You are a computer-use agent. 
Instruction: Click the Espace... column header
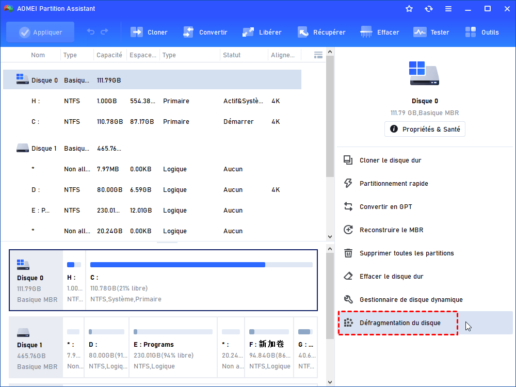(x=143, y=55)
